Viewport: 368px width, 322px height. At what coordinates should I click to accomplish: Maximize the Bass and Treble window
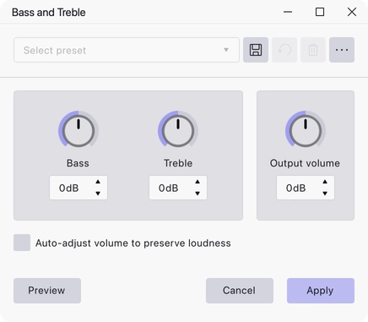(320, 12)
